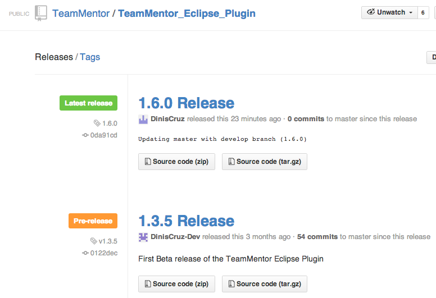
Task: Download 1.3.5 Source code (tar.gz)
Action: 264,284
